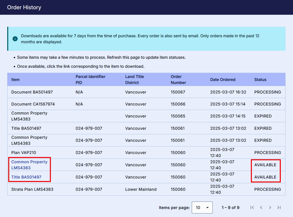Open the Items per page dropdown
Viewport: 293px width, 217px height.
click(202, 207)
